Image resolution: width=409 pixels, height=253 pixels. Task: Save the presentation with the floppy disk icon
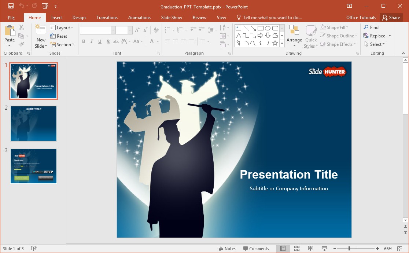11,6
